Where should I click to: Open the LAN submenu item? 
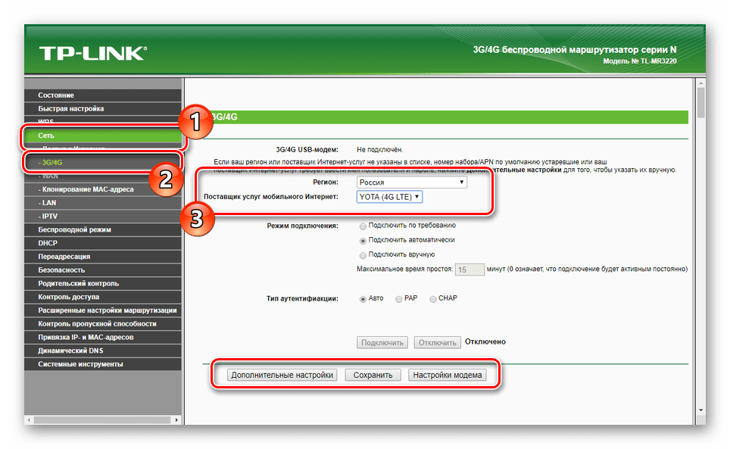[102, 203]
